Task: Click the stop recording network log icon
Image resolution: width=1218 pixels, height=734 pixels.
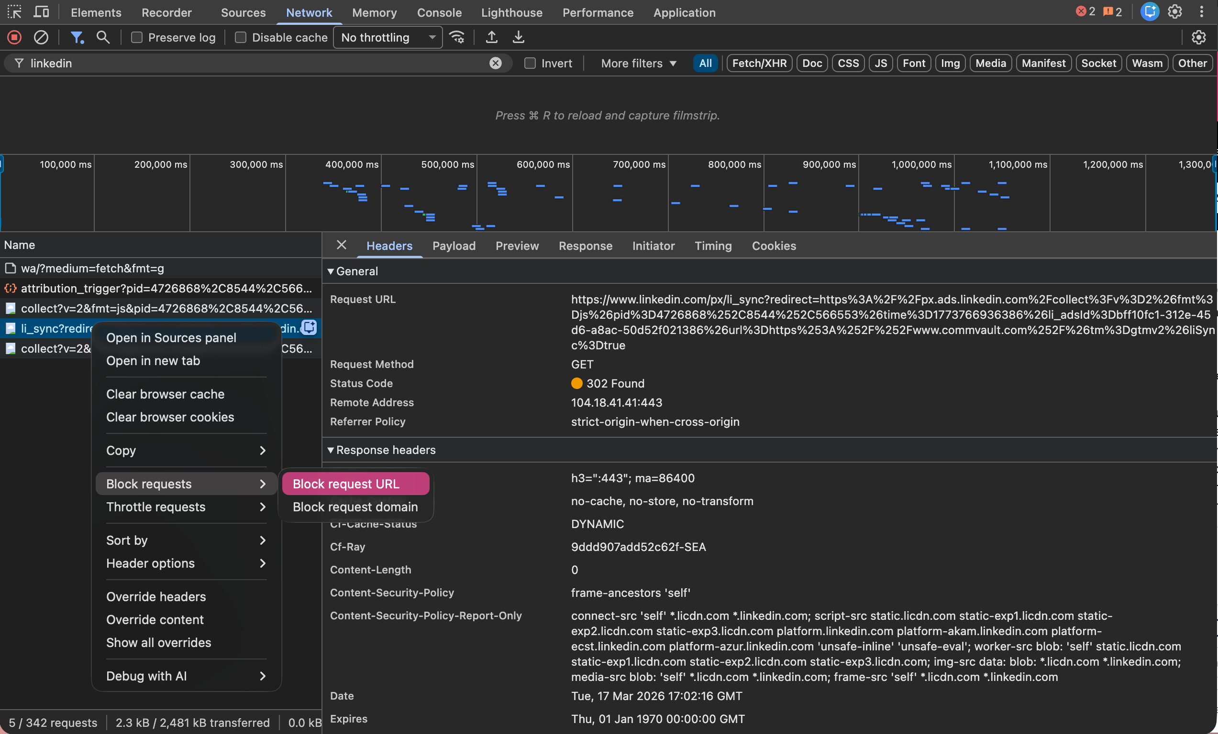Action: tap(14, 38)
